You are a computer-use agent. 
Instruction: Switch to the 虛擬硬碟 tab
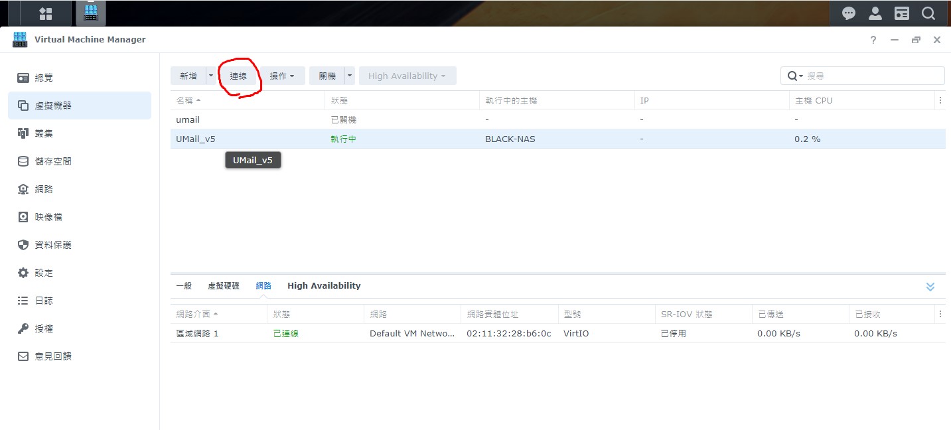coord(224,286)
